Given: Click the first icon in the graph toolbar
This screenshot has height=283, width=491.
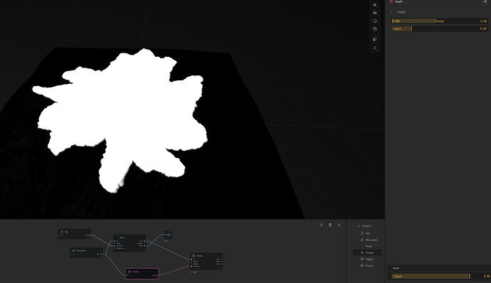Looking at the screenshot, I should (321, 225).
